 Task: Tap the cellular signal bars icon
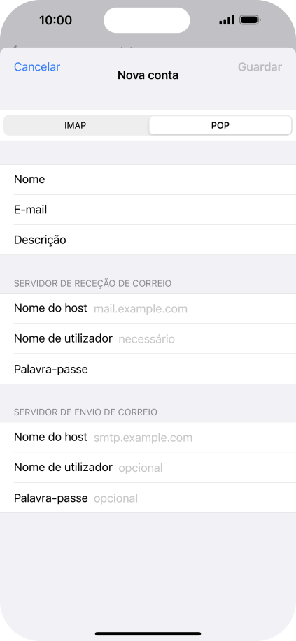(x=227, y=20)
